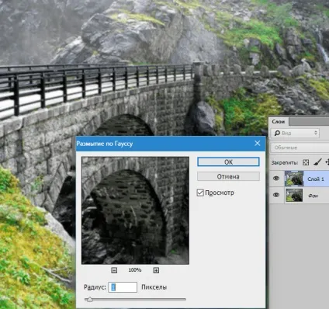329x309 pixels.
Task: Zoom in the blur preview with plus icon
Action: pos(156,270)
